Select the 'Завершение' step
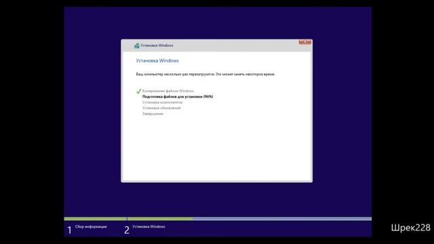434x244 pixels. pyautogui.click(x=153, y=114)
